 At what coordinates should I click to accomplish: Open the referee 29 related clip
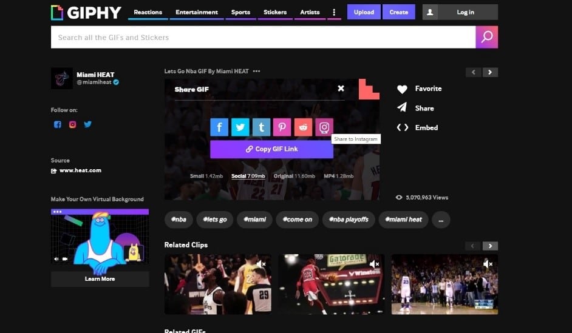pos(218,284)
